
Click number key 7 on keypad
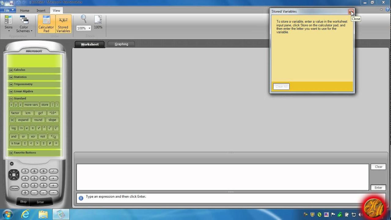point(25,171)
